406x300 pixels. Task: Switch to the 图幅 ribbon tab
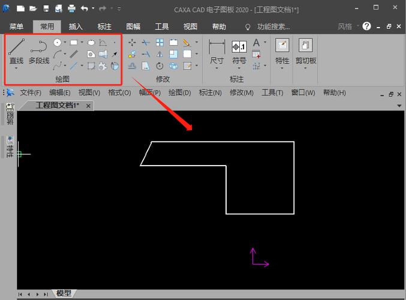click(133, 26)
